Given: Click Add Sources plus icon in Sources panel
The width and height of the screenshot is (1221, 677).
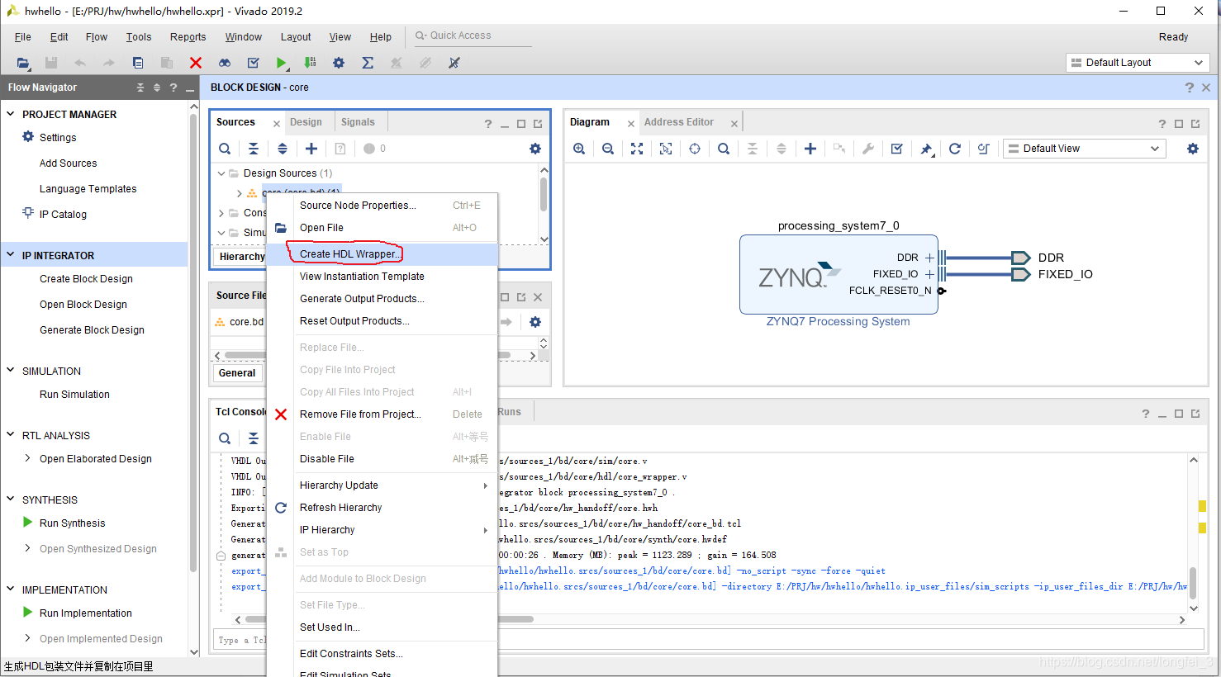Looking at the screenshot, I should pos(311,149).
